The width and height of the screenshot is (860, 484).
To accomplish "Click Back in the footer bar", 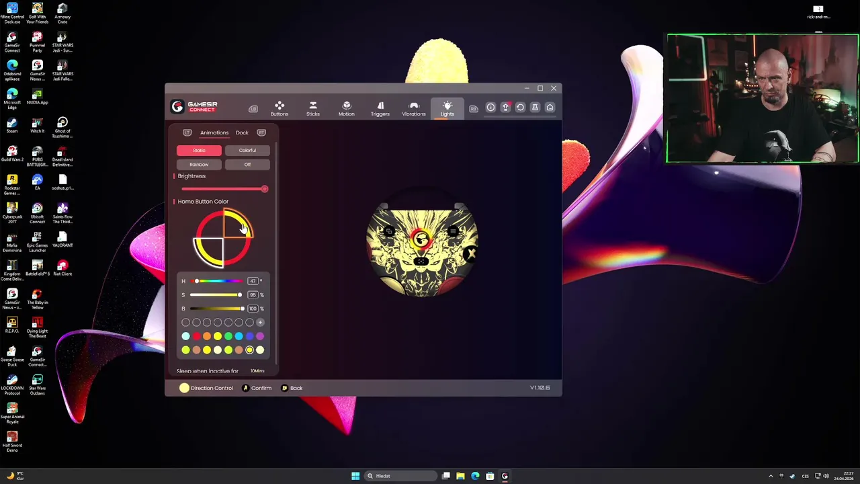I will click(x=292, y=388).
